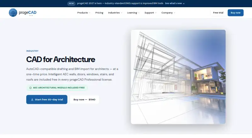Start the free 30-day trial
This screenshot has height=138, width=252.
47,99
